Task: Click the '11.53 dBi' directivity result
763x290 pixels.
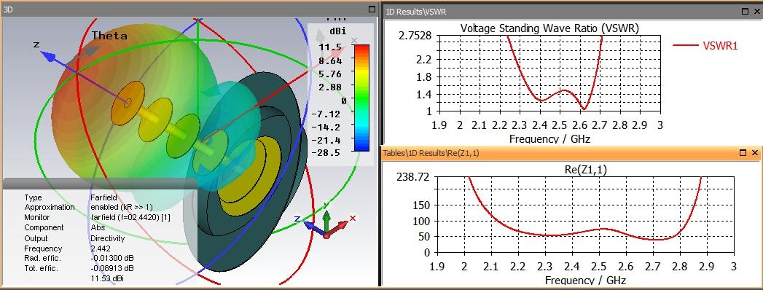Action: 108,278
